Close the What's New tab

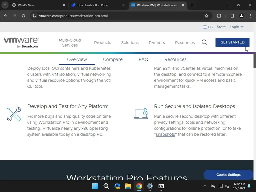(64, 5)
